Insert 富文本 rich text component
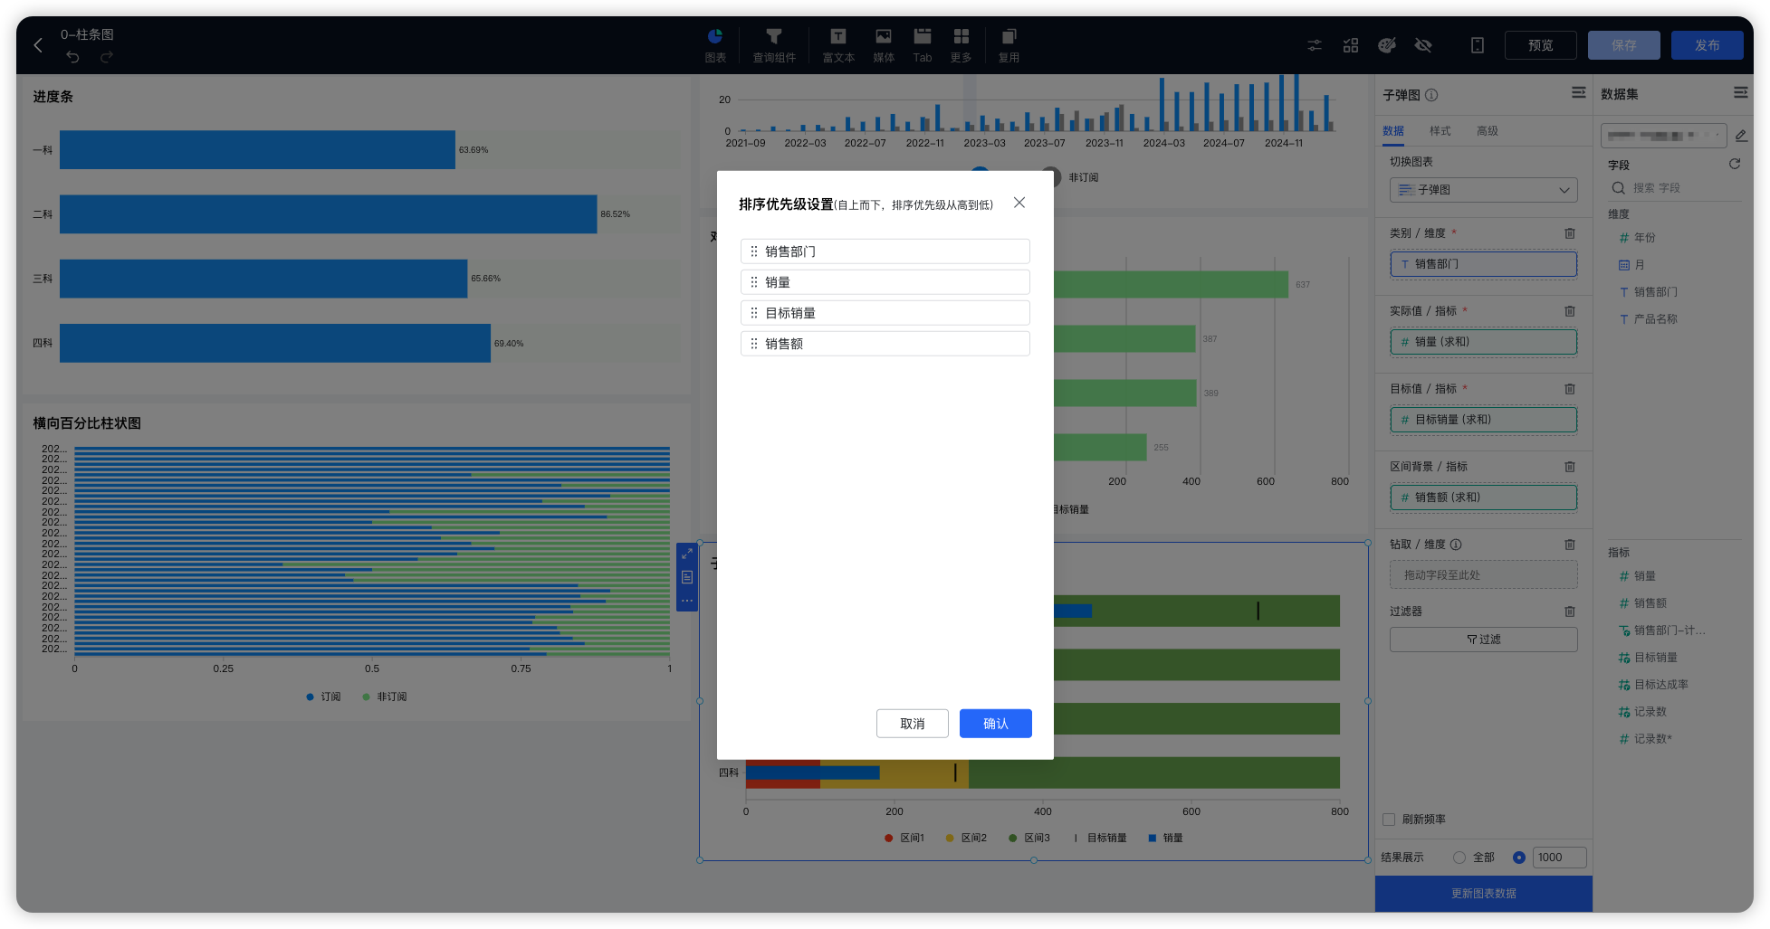The height and width of the screenshot is (929, 1770). coord(838,45)
